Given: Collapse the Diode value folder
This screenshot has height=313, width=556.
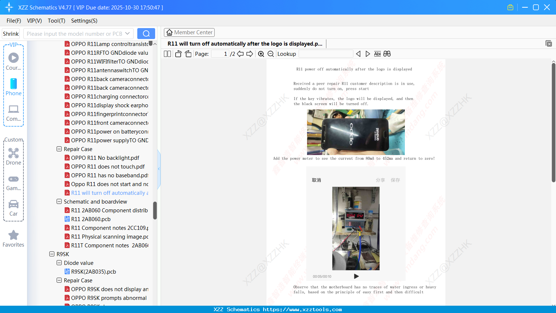Looking at the screenshot, I should (x=59, y=263).
